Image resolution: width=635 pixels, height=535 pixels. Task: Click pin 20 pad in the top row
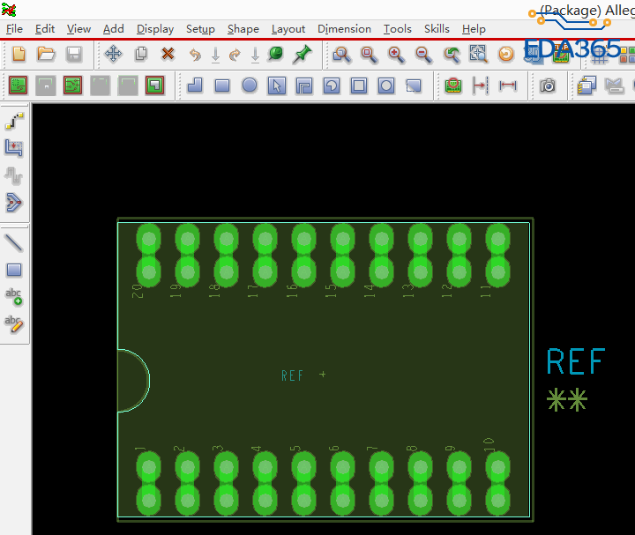point(149,256)
